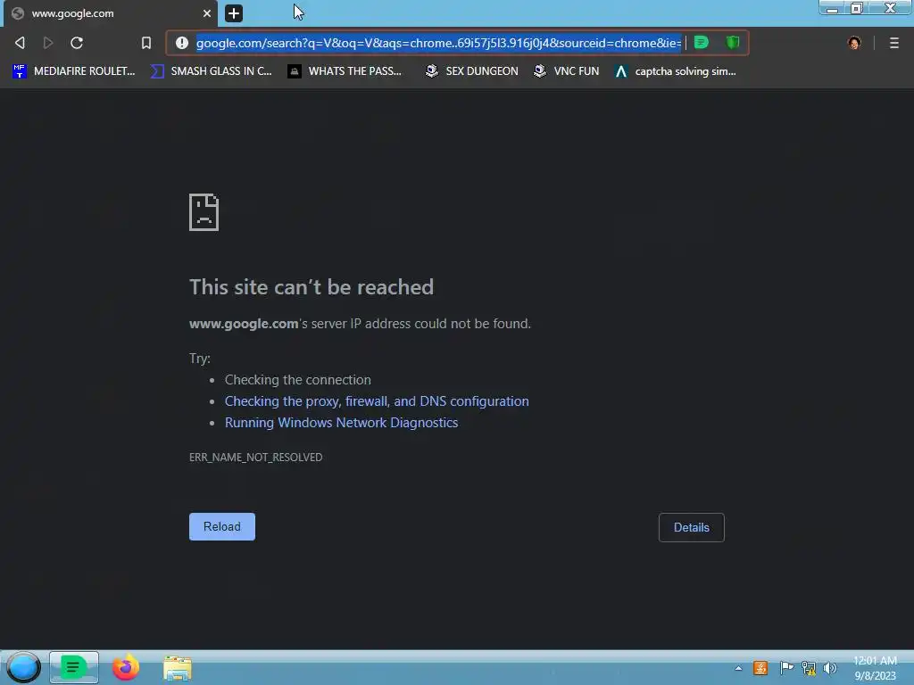Click 'This site can't be reached' heading
The width and height of the screenshot is (914, 685).
click(312, 286)
